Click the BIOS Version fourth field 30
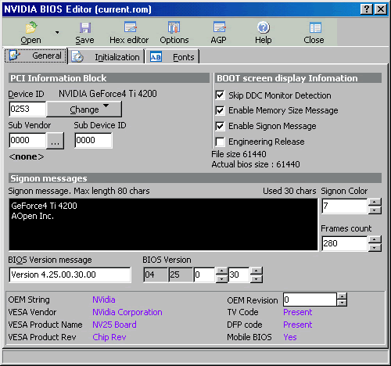 pos(239,274)
